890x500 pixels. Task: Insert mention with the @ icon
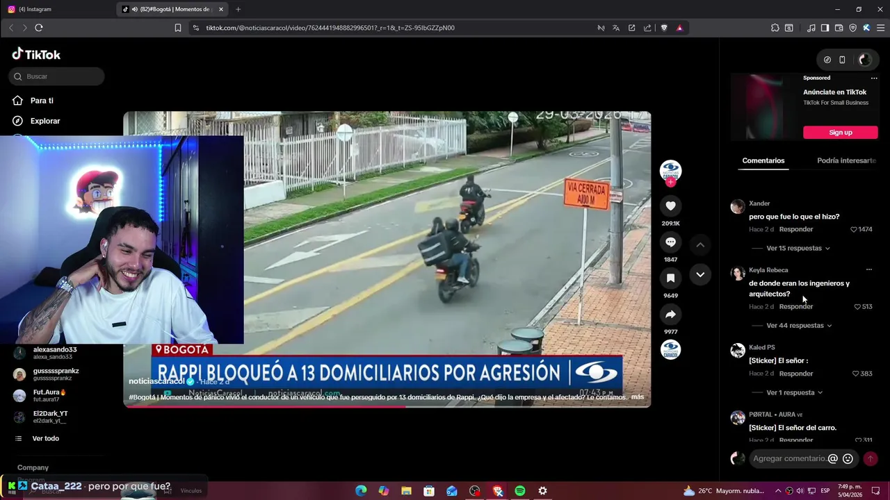[x=833, y=458]
